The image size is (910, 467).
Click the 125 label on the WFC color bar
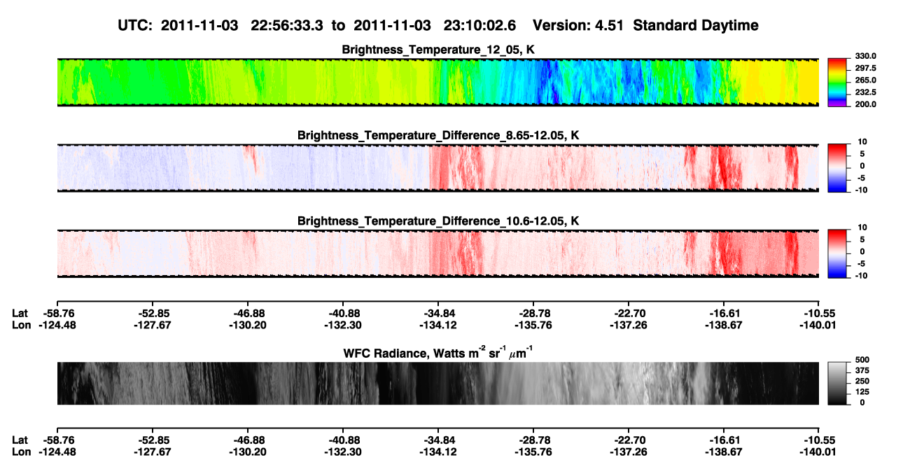point(861,392)
